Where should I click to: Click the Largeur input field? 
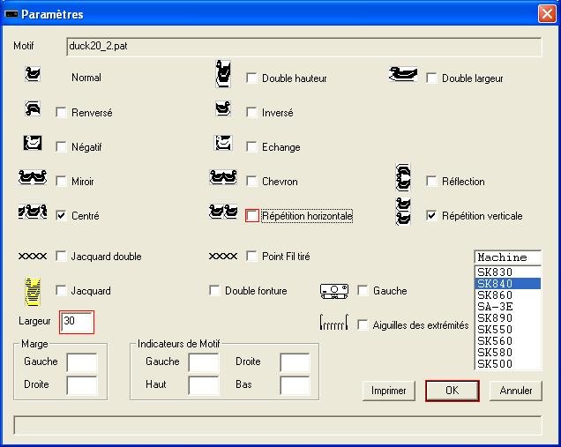[77, 322]
